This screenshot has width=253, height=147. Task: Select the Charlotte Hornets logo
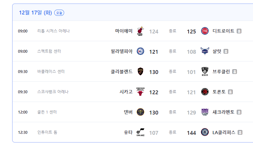[x=205, y=51]
